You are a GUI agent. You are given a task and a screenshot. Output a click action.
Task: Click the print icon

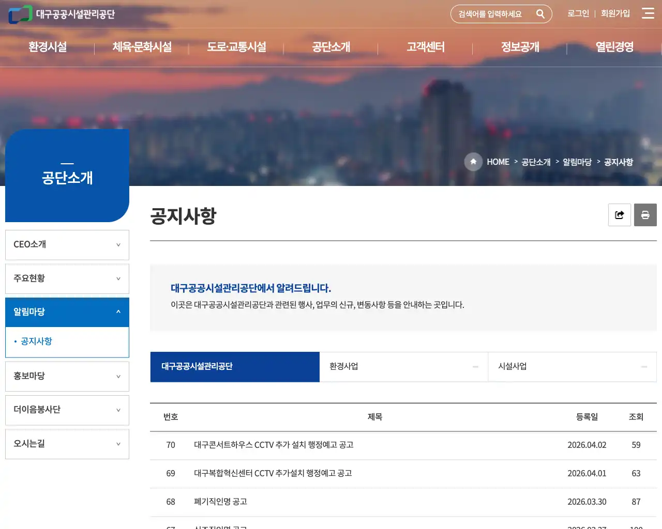click(645, 215)
